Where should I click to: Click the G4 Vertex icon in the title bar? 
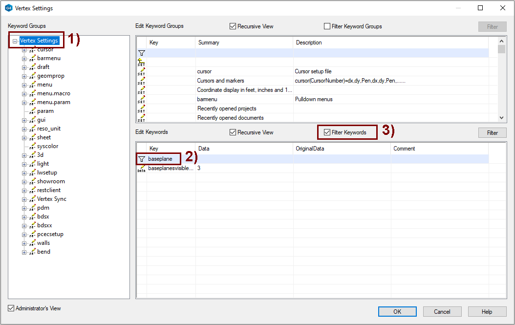coord(8,8)
